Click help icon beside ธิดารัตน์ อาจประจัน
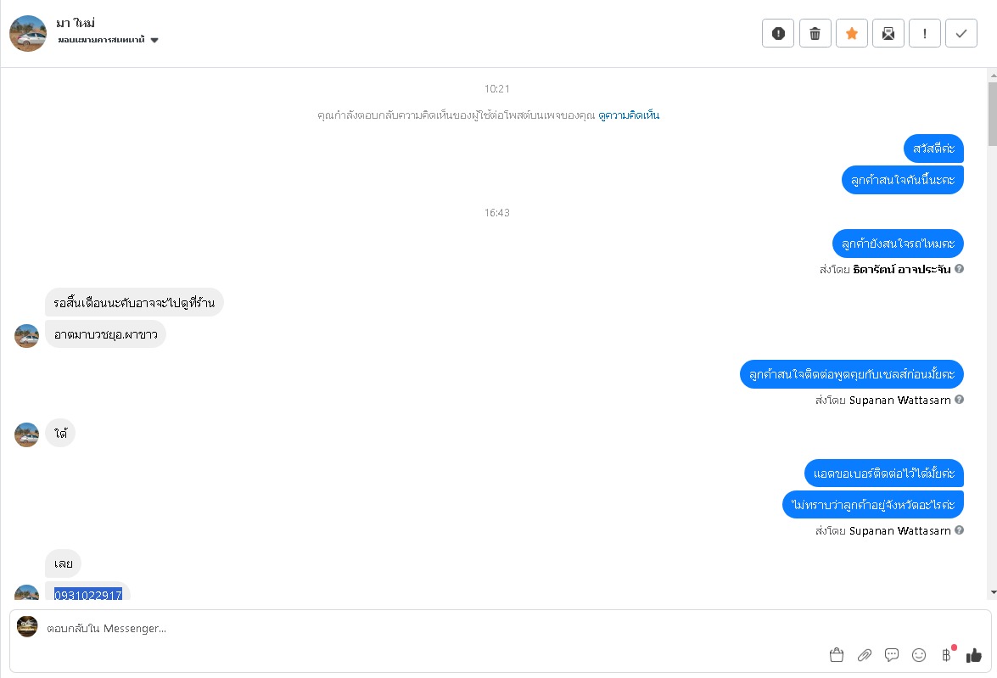The height and width of the screenshot is (678, 997). (959, 269)
